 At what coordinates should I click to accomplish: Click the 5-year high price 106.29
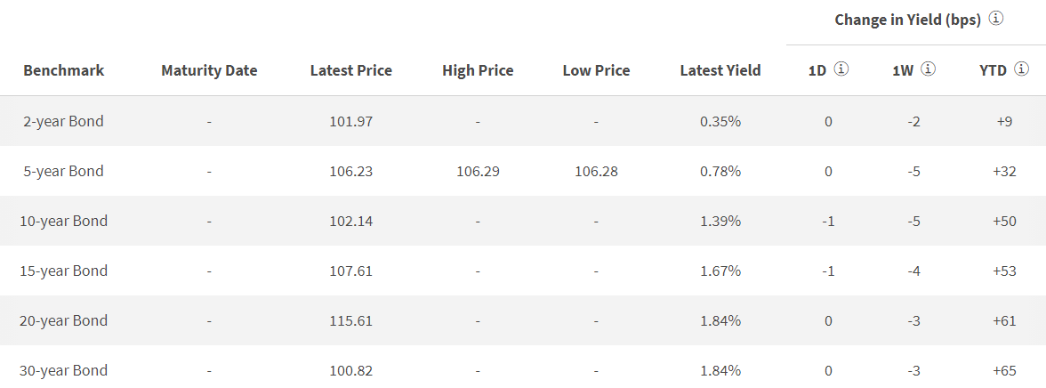(478, 171)
